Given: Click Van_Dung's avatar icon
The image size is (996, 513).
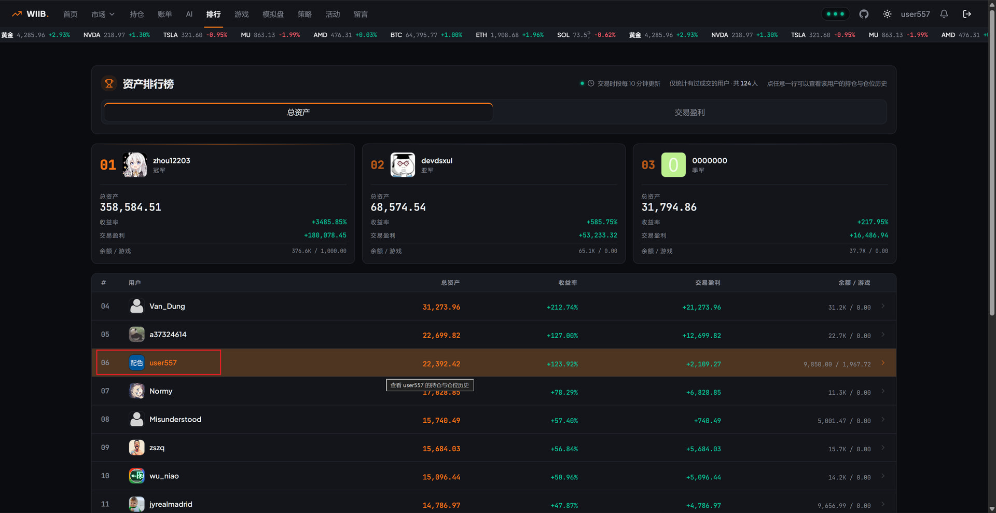Looking at the screenshot, I should (136, 306).
